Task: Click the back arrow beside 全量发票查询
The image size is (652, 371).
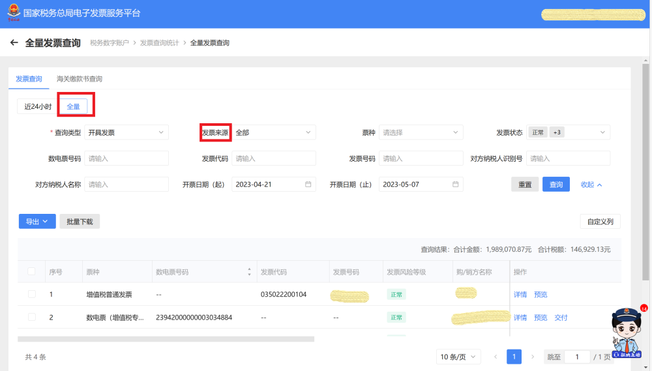Action: tap(14, 43)
